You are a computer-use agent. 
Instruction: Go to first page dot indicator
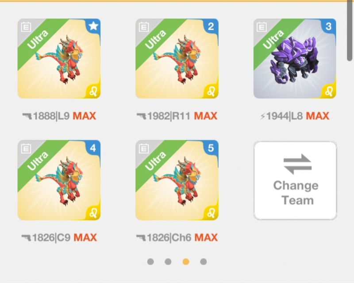(150, 262)
